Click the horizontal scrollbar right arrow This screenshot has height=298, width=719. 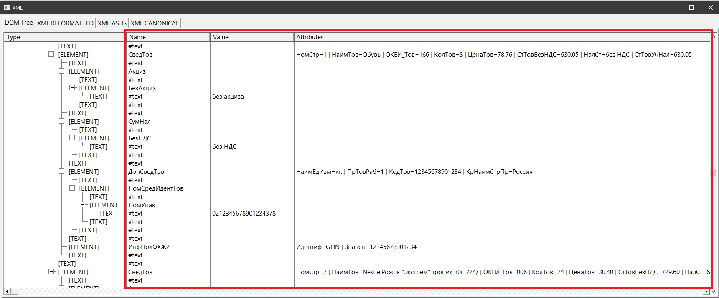coord(706,291)
